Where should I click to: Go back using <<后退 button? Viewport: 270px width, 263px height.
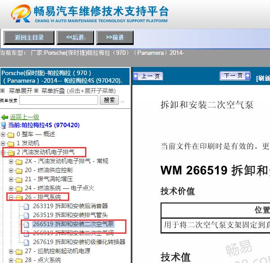pos(75,37)
